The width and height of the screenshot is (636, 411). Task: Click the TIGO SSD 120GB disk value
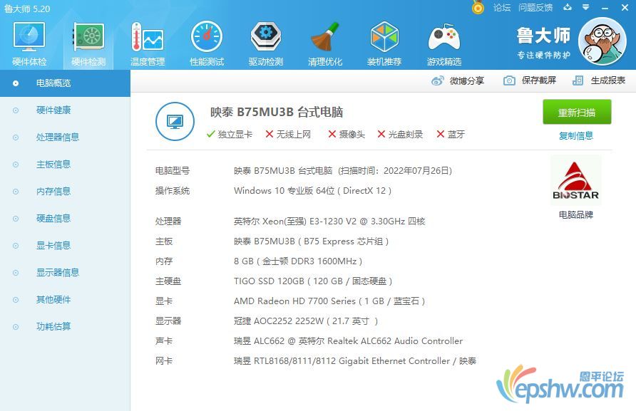pyautogui.click(x=313, y=281)
